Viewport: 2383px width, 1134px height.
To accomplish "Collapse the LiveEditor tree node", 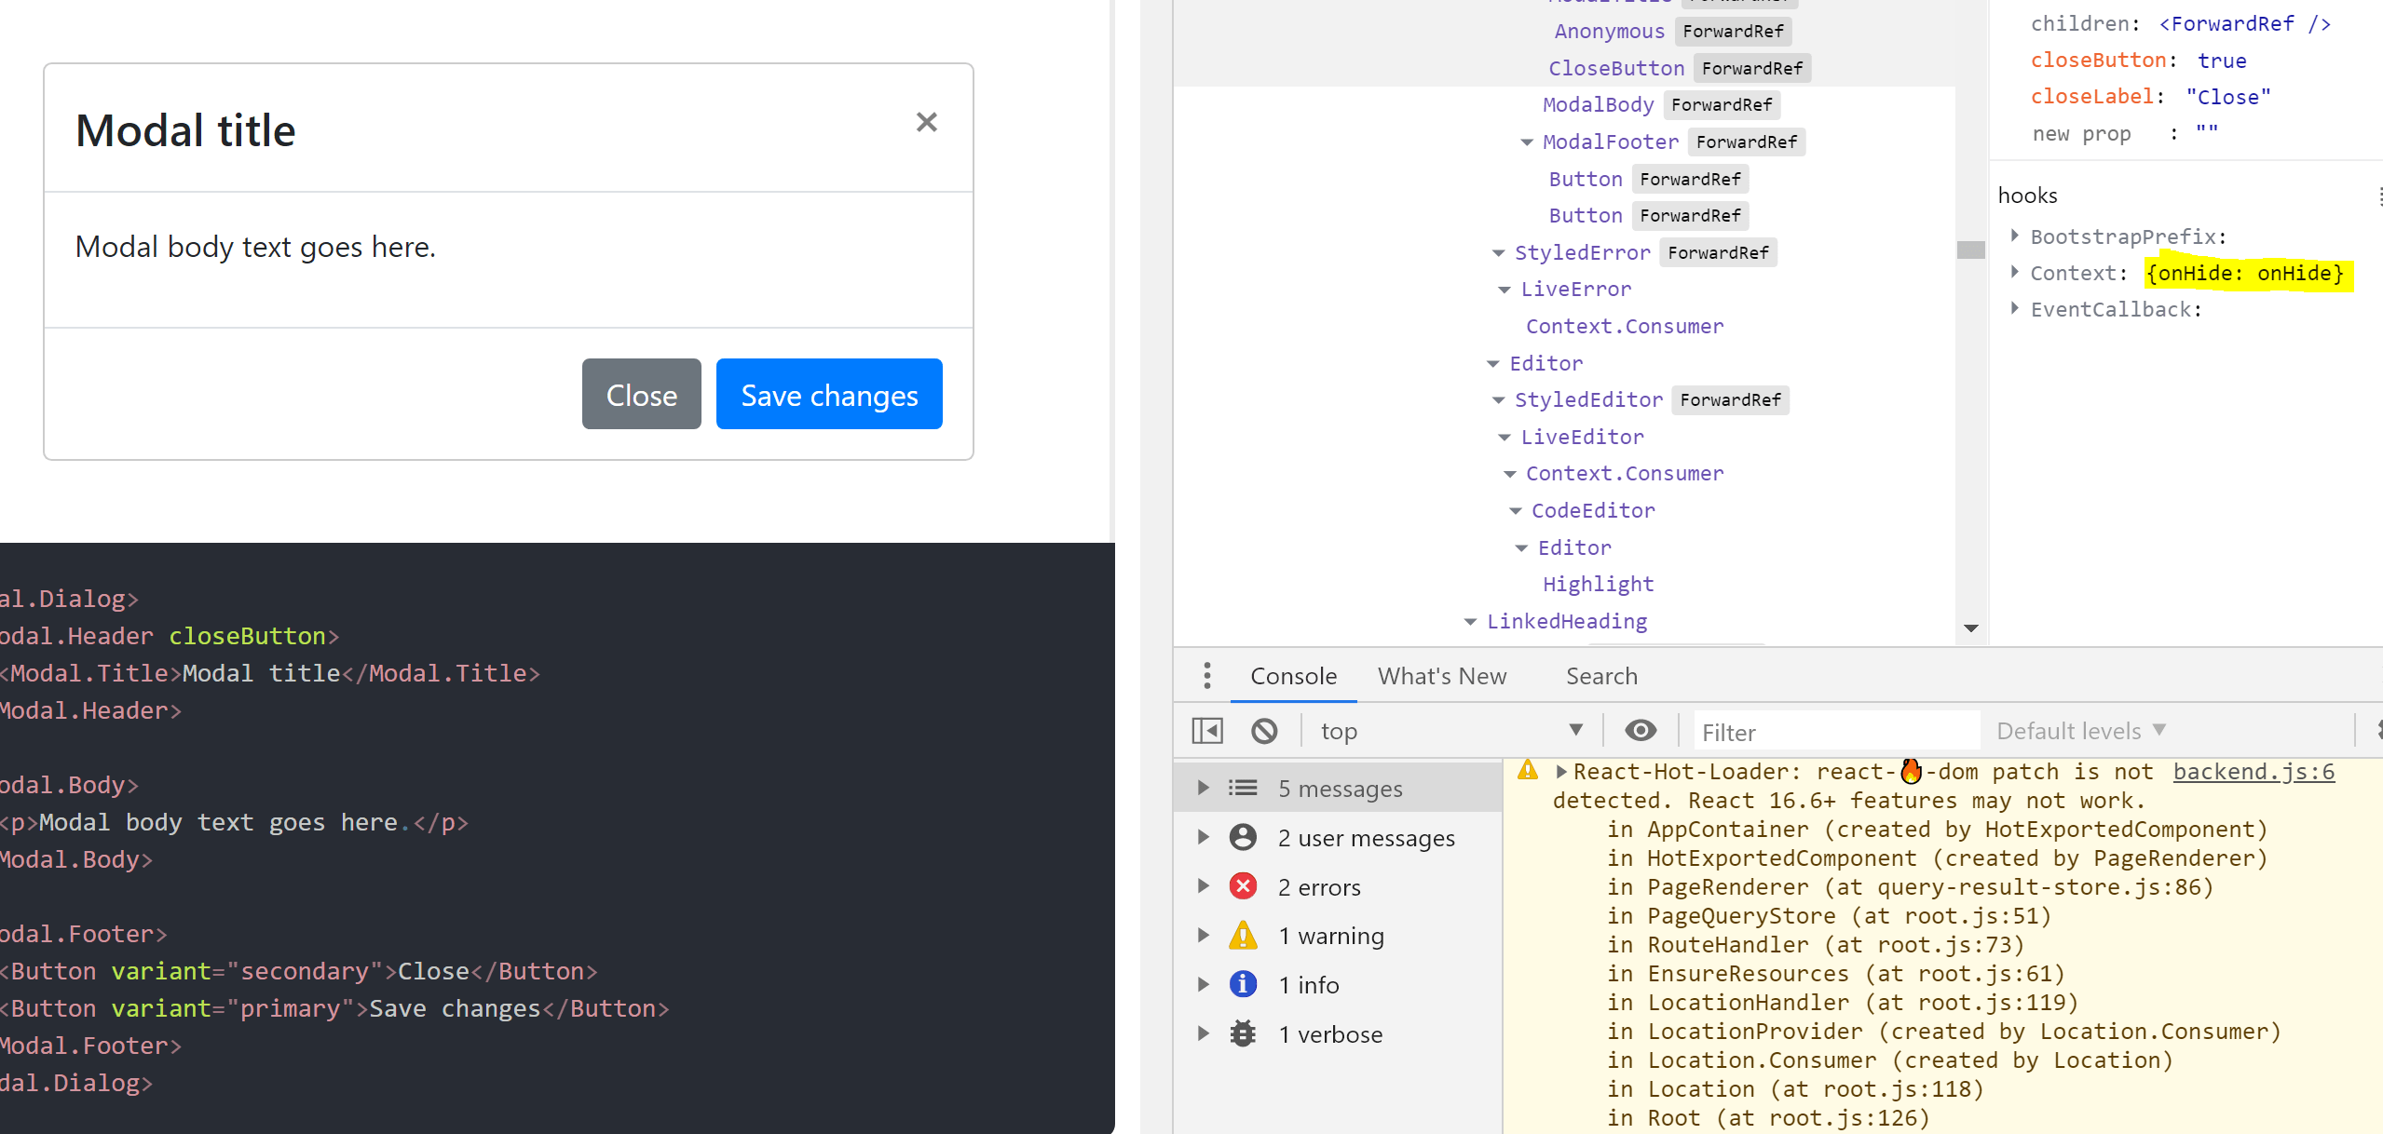I will click(x=1505, y=438).
